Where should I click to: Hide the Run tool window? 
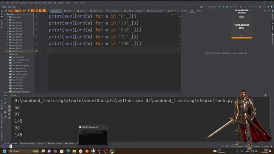(269, 95)
